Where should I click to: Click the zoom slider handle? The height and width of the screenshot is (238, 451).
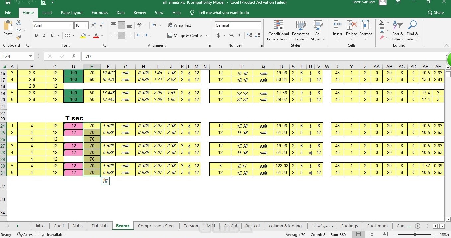pyautogui.click(x=414, y=234)
